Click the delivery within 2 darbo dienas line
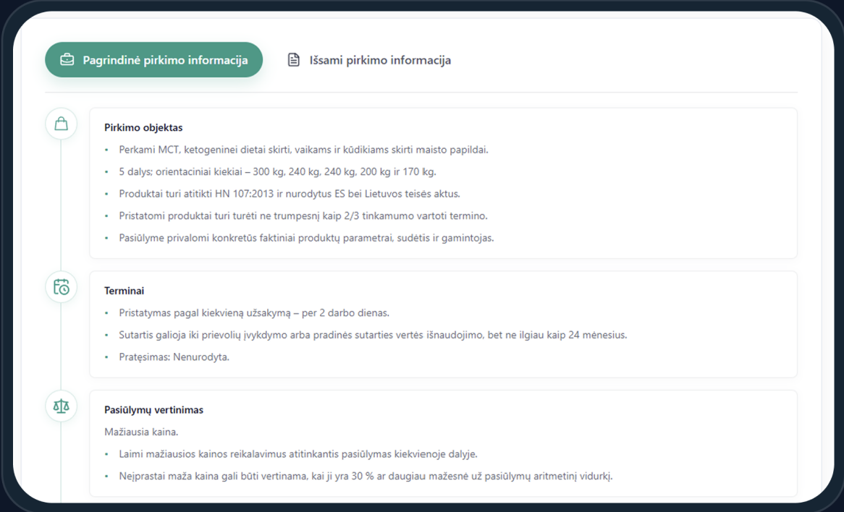844x512 pixels. (x=254, y=312)
